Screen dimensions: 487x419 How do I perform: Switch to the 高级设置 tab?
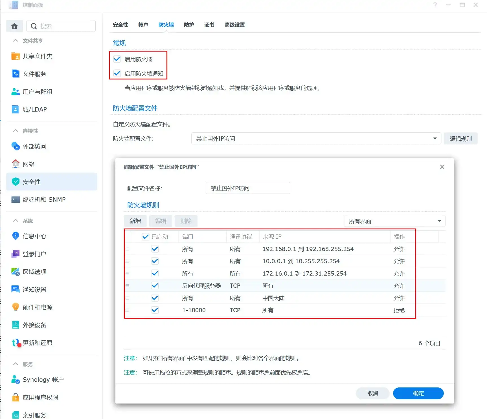point(234,25)
